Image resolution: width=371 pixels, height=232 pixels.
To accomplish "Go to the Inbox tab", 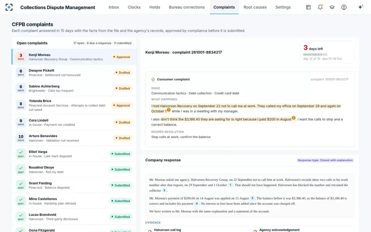I will tap(114, 7).
